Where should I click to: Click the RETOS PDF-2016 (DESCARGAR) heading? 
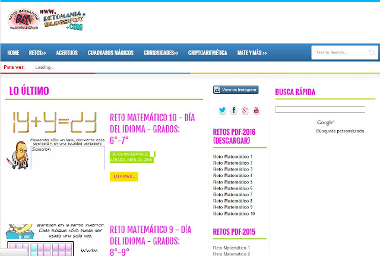(234, 136)
